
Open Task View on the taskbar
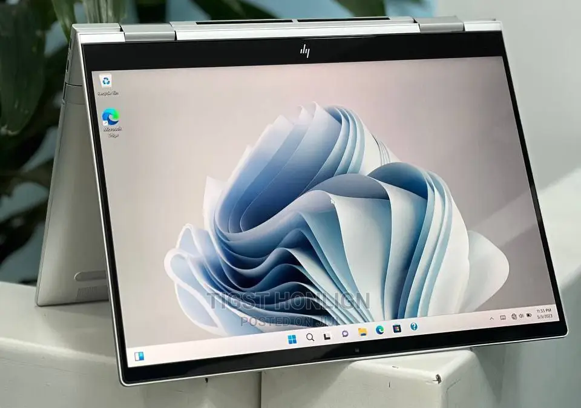327,336
